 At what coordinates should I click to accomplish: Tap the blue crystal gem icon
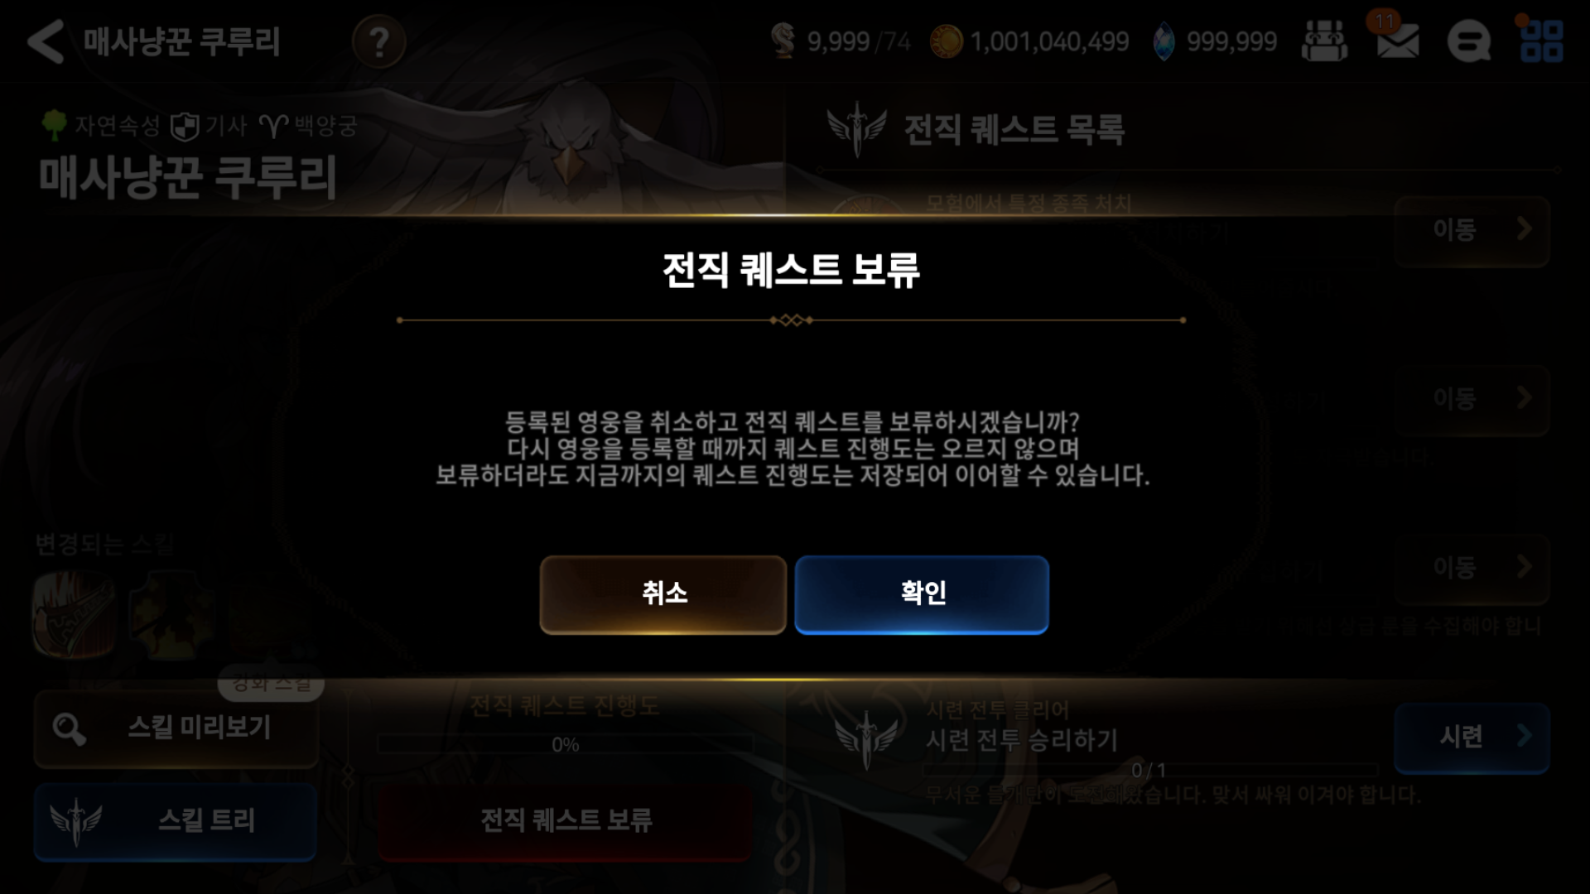[1164, 41]
